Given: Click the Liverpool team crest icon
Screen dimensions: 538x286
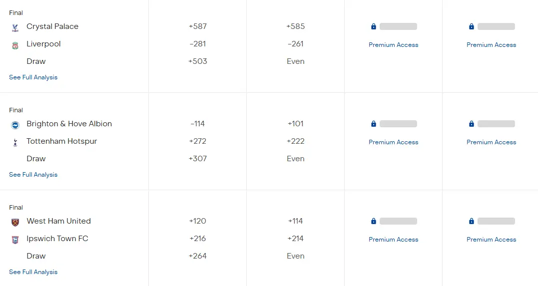Looking at the screenshot, I should click(x=15, y=45).
